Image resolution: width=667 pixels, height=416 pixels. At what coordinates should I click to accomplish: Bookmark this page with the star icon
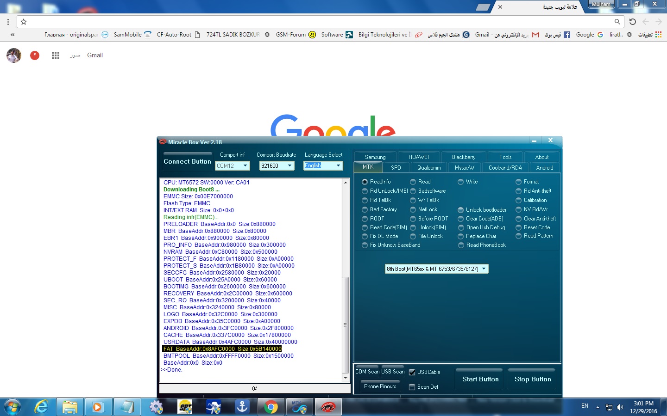tap(24, 22)
